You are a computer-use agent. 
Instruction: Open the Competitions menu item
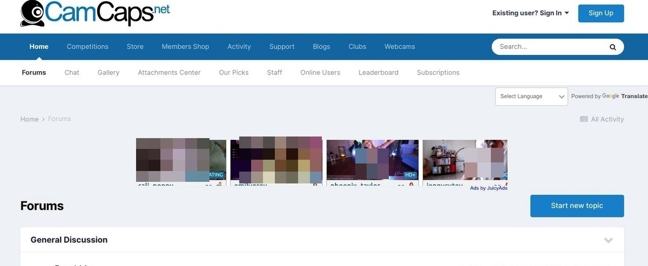87,46
